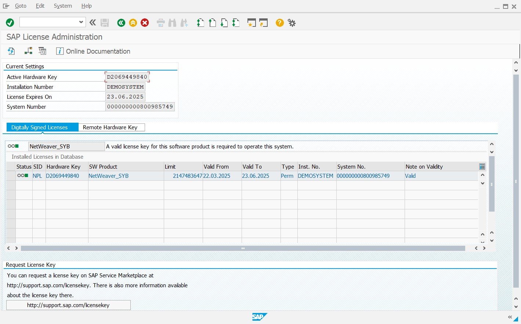Click the SW Product column header

[x=126, y=167]
